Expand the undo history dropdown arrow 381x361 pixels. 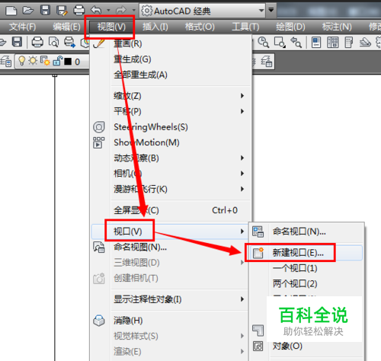click(108, 11)
